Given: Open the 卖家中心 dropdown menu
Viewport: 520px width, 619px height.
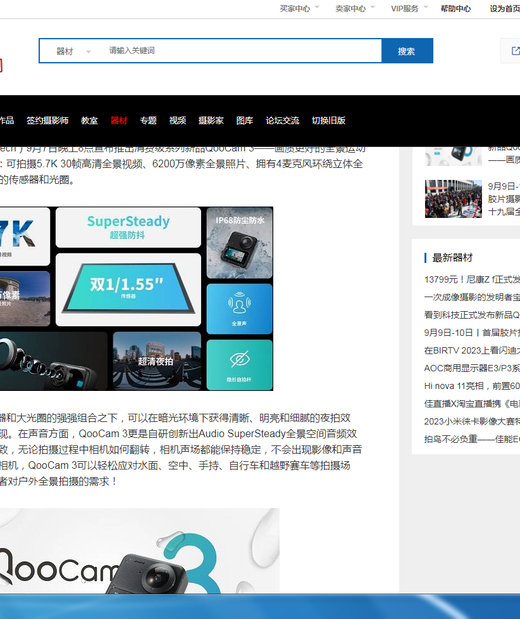Looking at the screenshot, I should tap(354, 9).
